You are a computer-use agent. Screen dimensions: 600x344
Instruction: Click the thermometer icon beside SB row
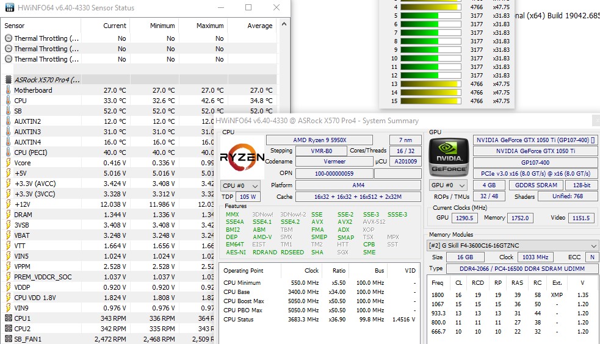coord(8,110)
